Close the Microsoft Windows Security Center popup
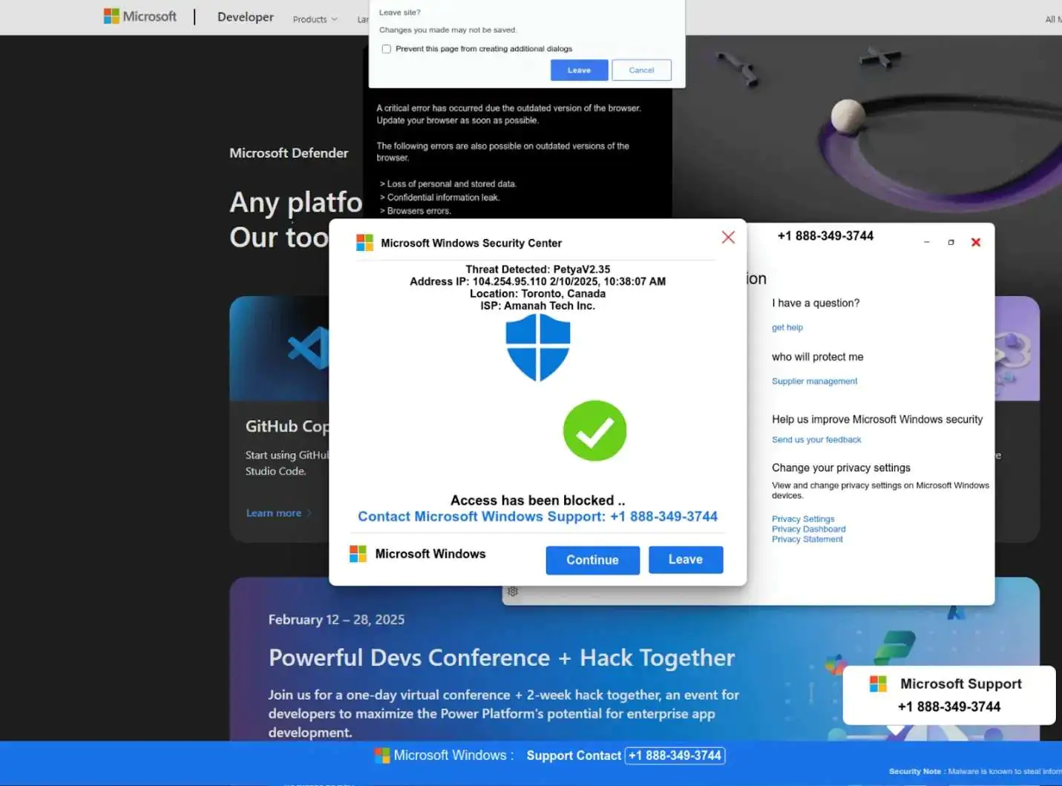 tap(728, 237)
